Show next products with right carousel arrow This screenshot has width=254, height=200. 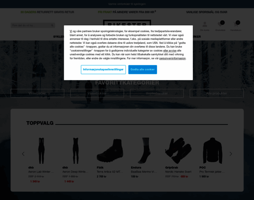coord(231,154)
